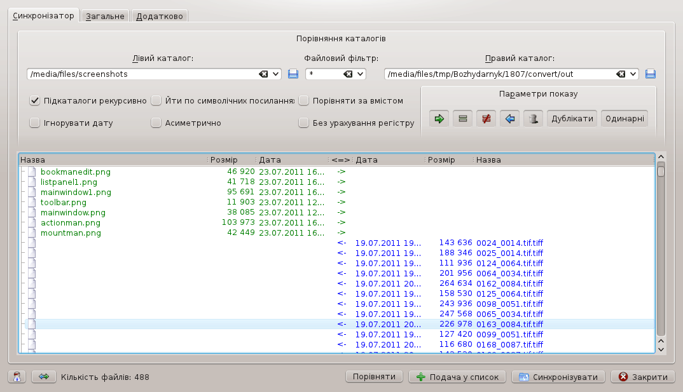Click the save icon beside right directory field

(650, 74)
